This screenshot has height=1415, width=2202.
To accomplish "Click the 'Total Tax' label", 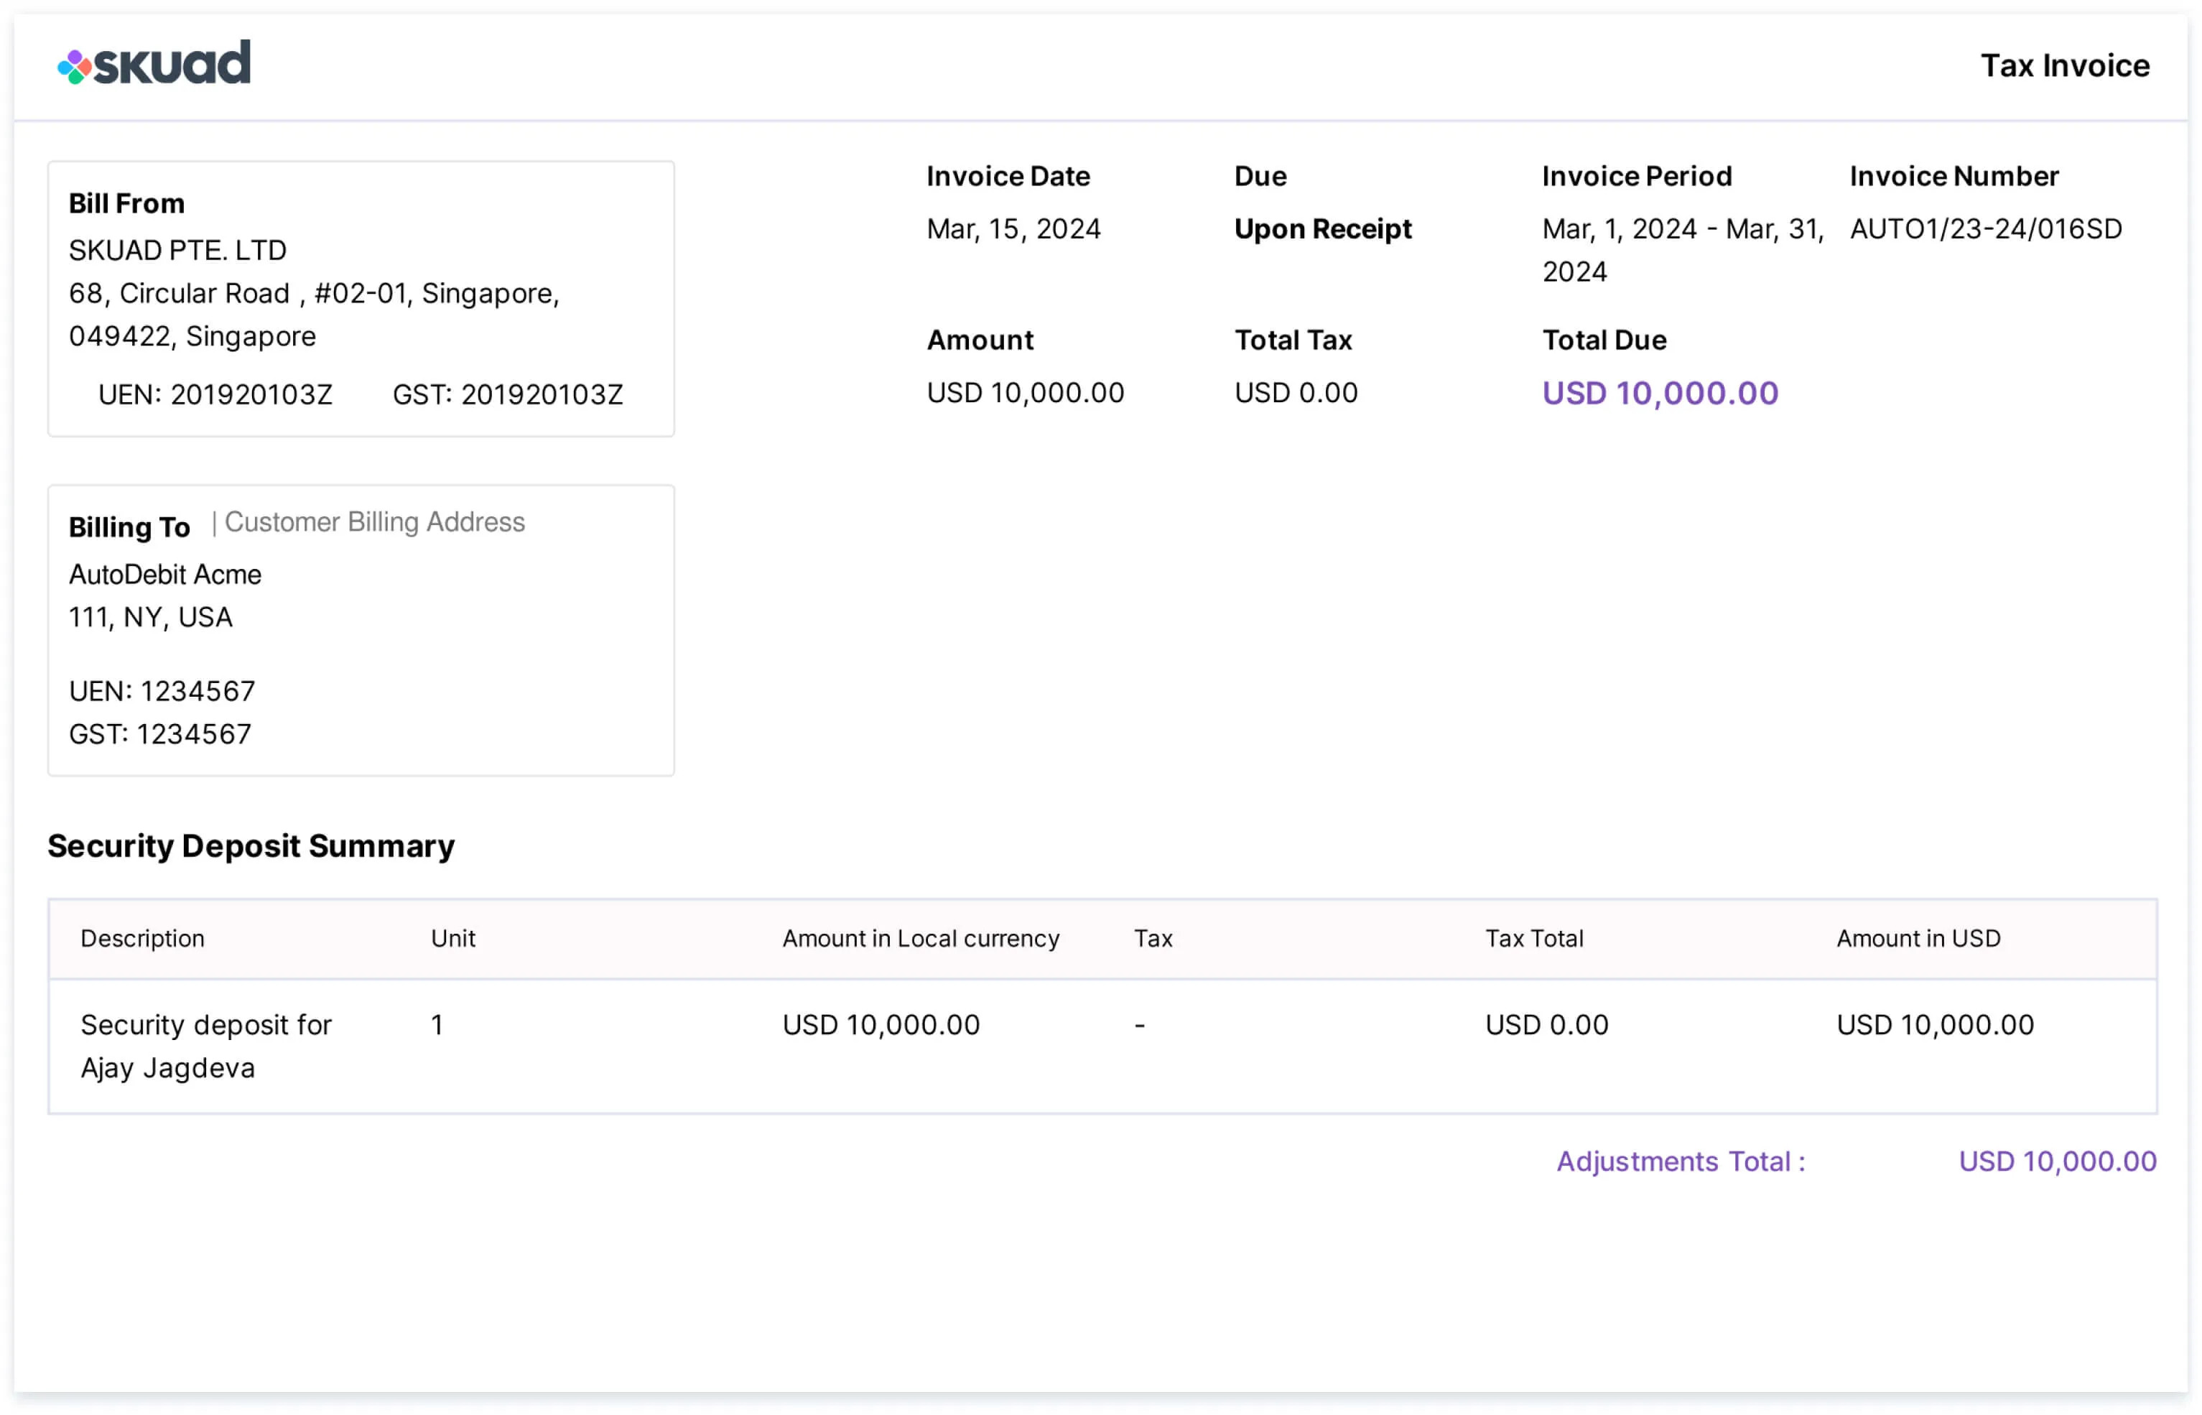I will (x=1293, y=340).
